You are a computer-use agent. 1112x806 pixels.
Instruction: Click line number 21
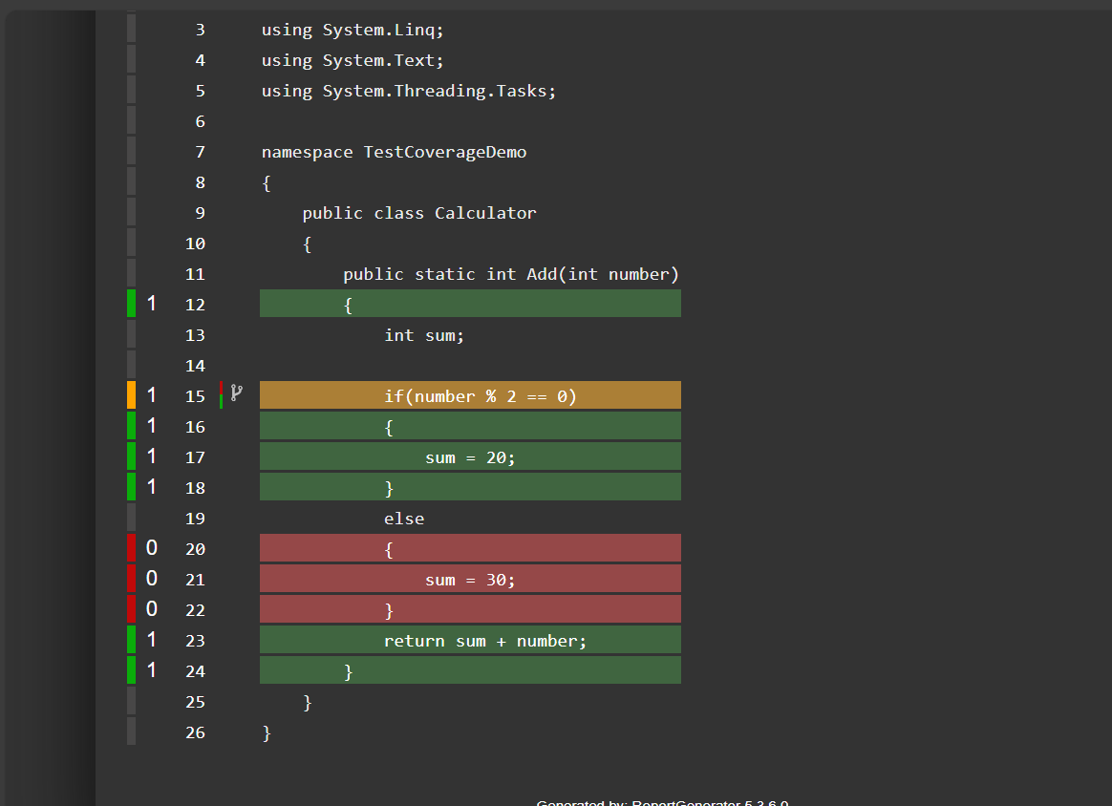[195, 580]
